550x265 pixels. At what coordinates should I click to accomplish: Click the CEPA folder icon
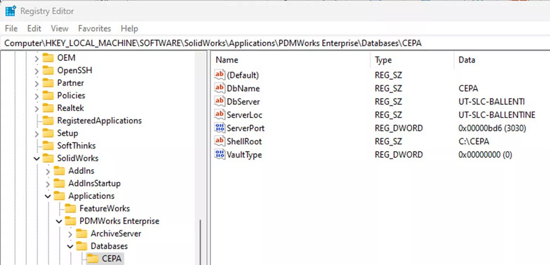(93, 258)
